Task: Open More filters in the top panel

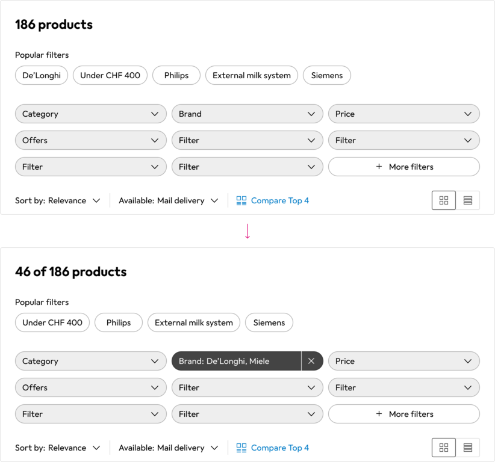Action: click(404, 167)
